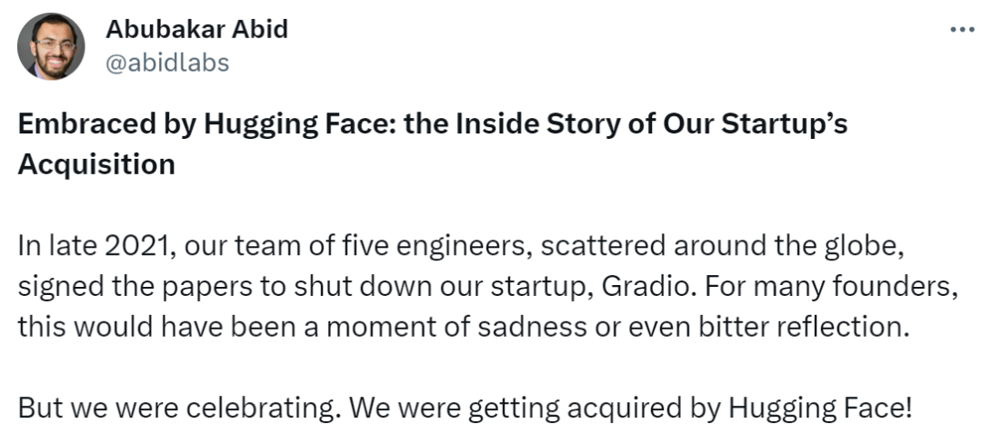Click the line beginning 'signed the papers'

pyautogui.click(x=488, y=287)
